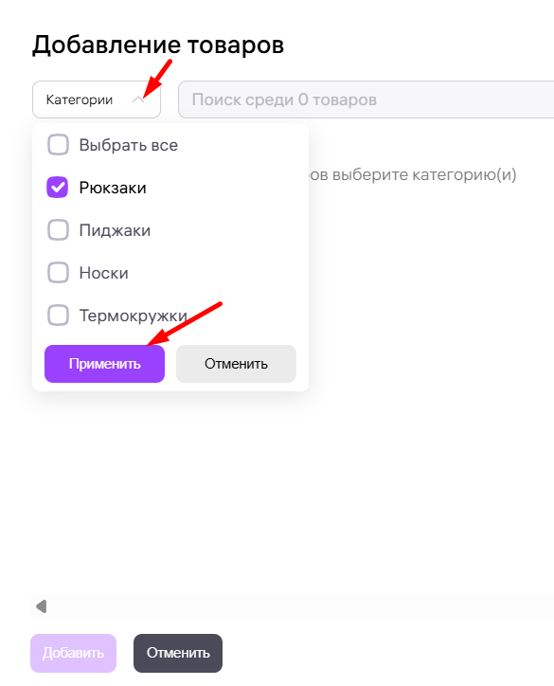This screenshot has height=686, width=554.
Task: Click the Добавление товаров heading
Action: point(158,45)
